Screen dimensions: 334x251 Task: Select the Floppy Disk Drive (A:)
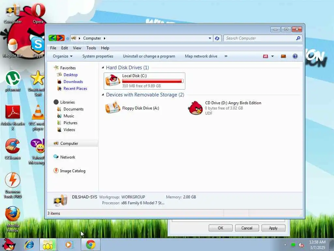click(132, 108)
